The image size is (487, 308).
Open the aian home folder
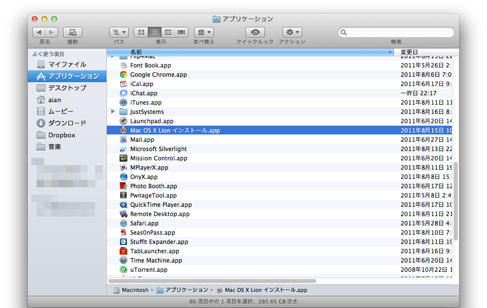(67, 100)
